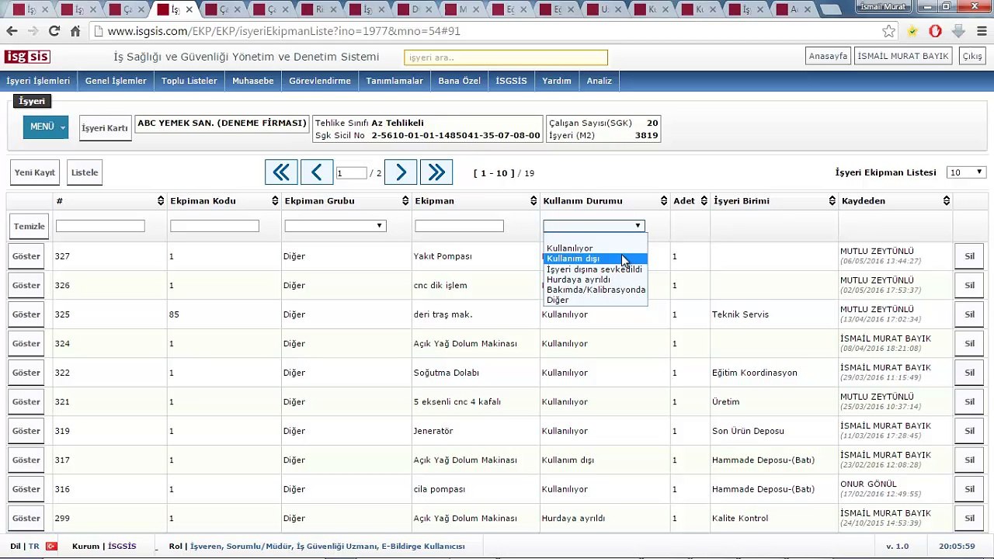
Task: Edit the page number input box
Action: point(351,173)
